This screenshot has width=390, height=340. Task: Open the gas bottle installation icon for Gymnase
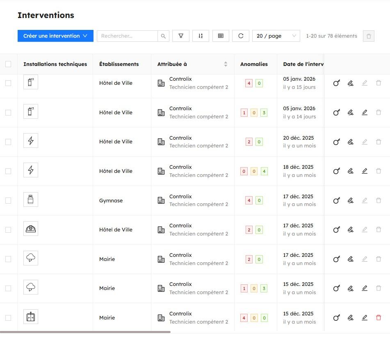pos(30,199)
